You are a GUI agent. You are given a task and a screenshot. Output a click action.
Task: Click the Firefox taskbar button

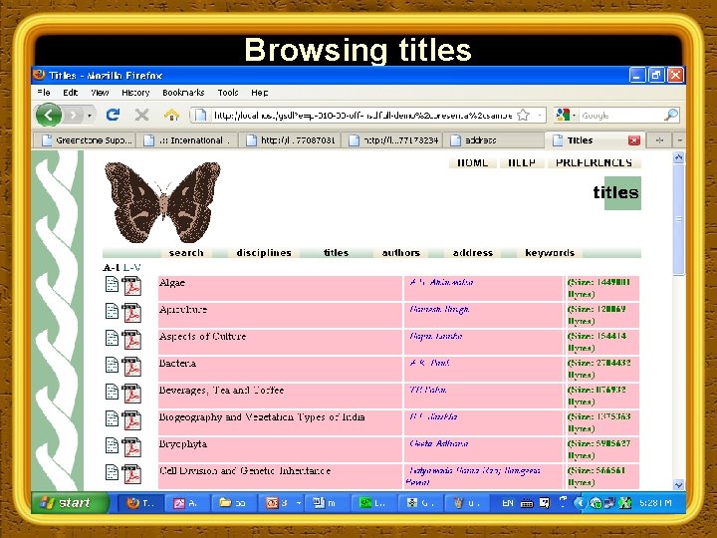[x=139, y=503]
